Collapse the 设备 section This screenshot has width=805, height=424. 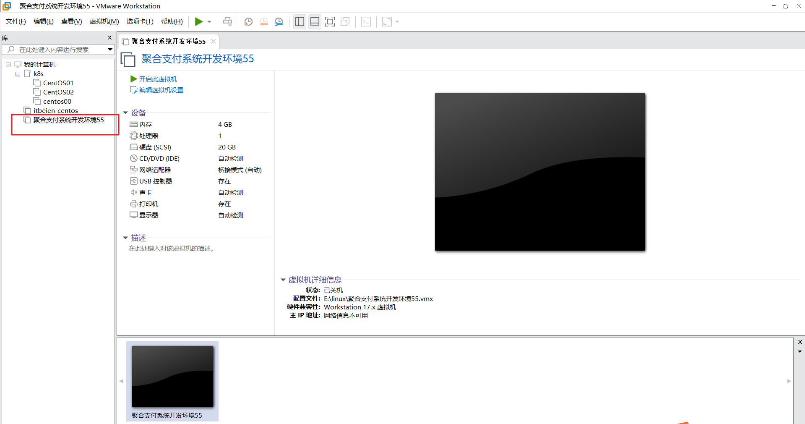[x=125, y=113]
